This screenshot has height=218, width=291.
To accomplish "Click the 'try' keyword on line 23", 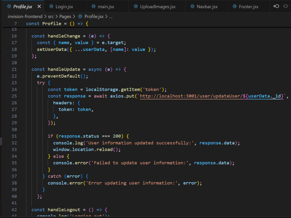I will click(x=41, y=83).
